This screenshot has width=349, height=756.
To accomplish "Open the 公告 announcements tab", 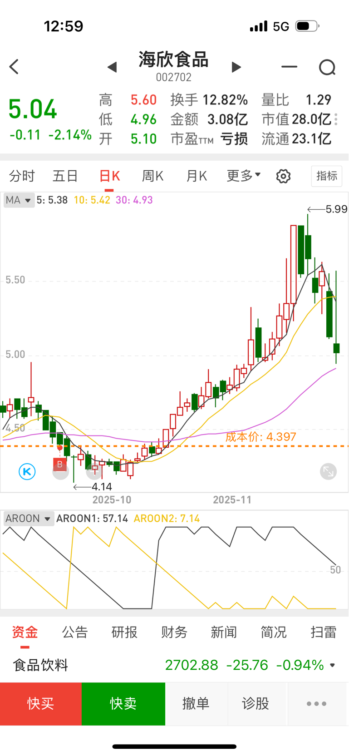I will tap(75, 632).
